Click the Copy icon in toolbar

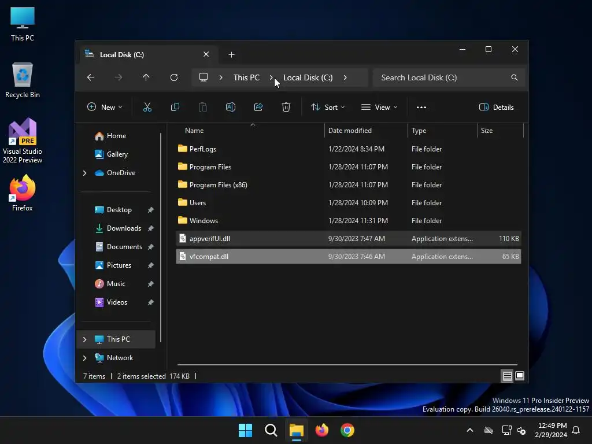[175, 107]
